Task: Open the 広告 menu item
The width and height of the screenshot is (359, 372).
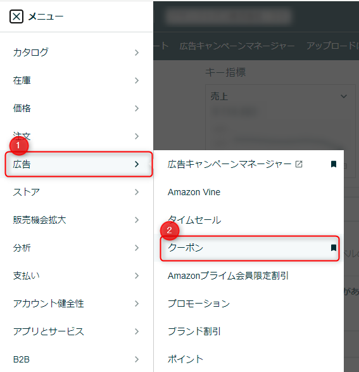Action: [79, 164]
